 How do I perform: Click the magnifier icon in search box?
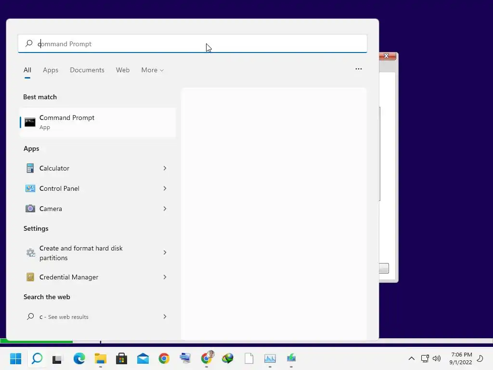point(29,43)
